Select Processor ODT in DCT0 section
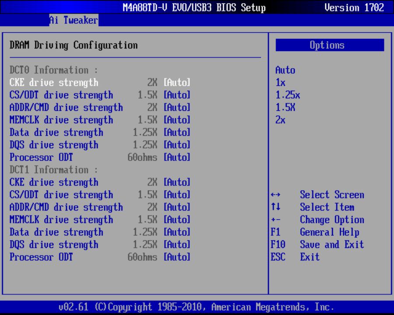The width and height of the screenshot is (394, 315). [41, 157]
